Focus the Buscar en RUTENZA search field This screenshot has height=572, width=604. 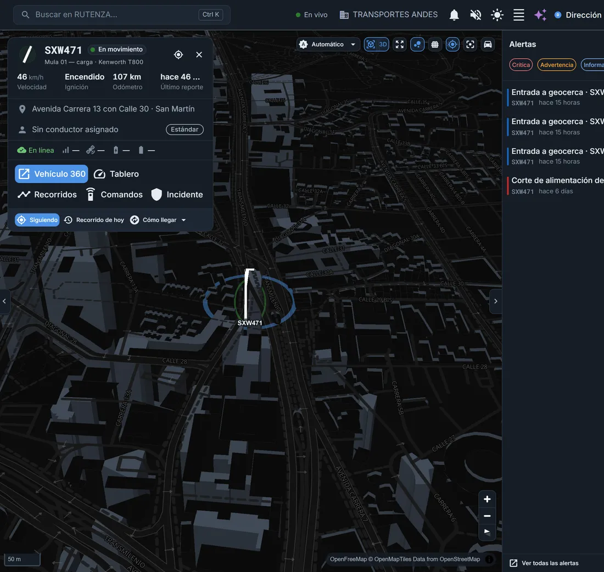(x=122, y=15)
